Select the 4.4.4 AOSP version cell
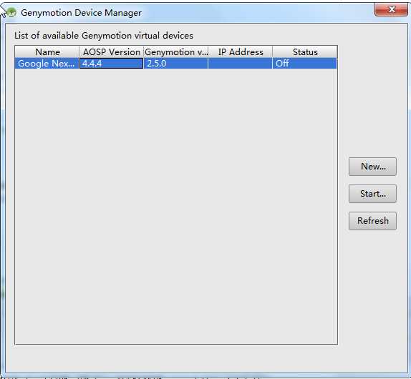This screenshot has width=411, height=379. click(111, 64)
